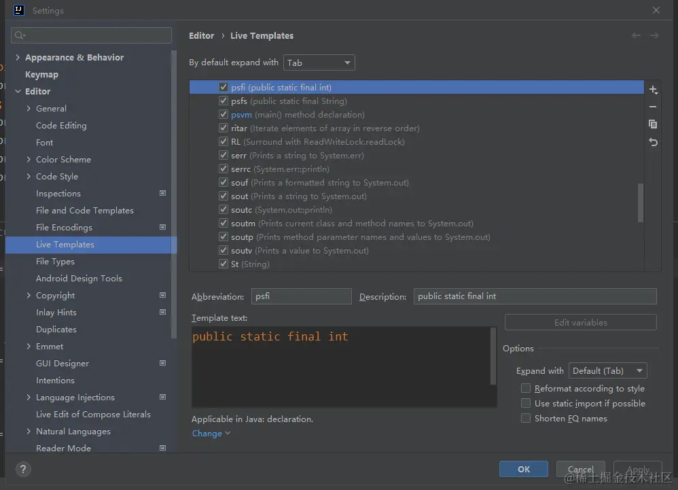The image size is (678, 490).
Task: Click the project-level icon beside Language Injections
Action: click(162, 397)
